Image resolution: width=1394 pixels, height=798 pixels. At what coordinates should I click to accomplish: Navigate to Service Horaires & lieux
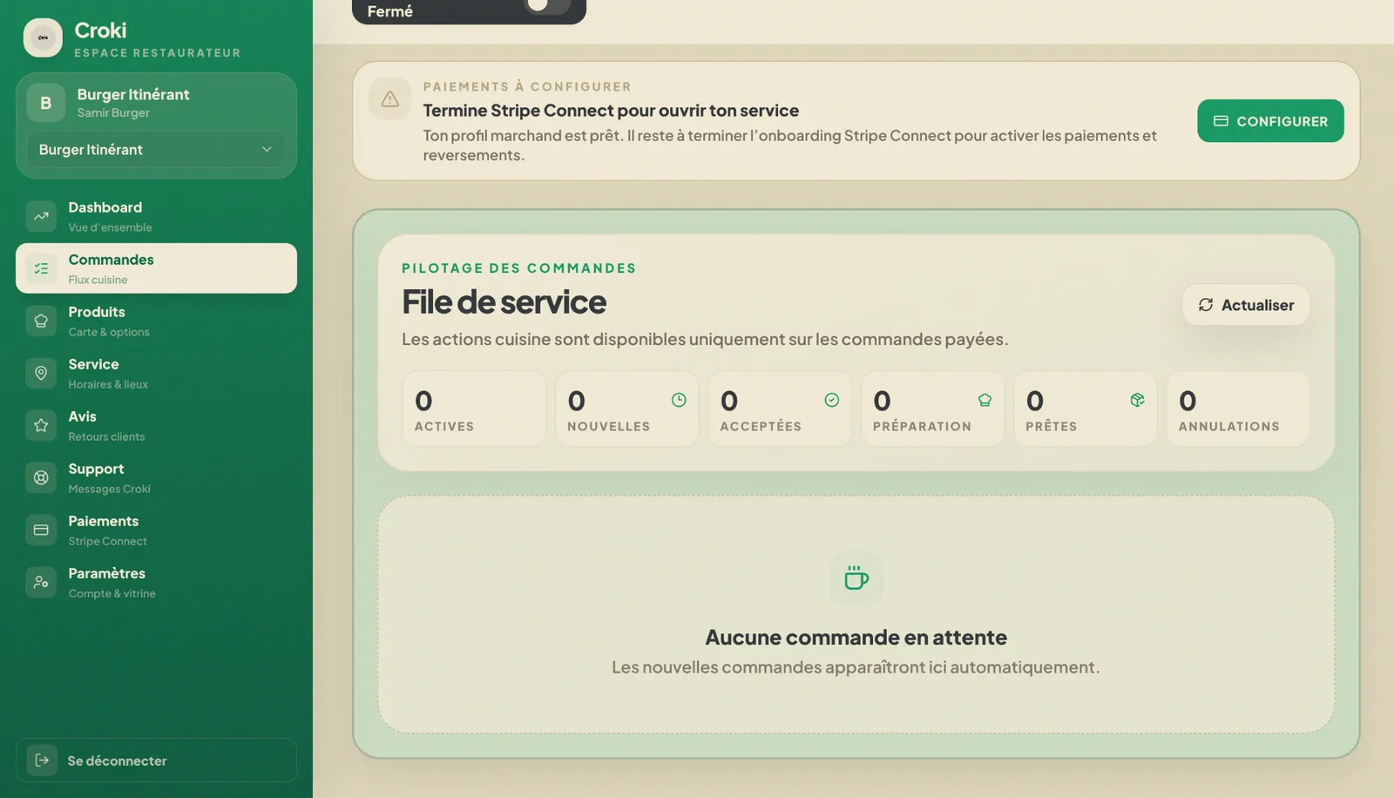pyautogui.click(x=156, y=373)
